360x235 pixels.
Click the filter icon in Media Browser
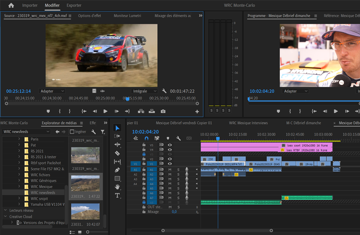102,132
